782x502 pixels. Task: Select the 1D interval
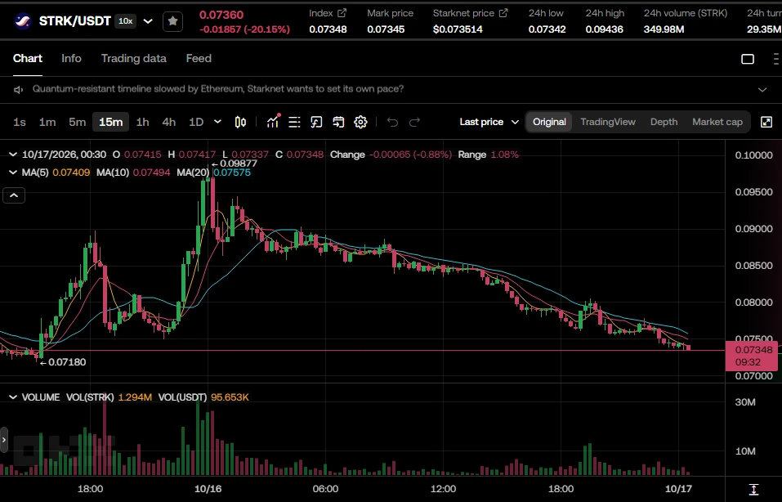(196, 122)
